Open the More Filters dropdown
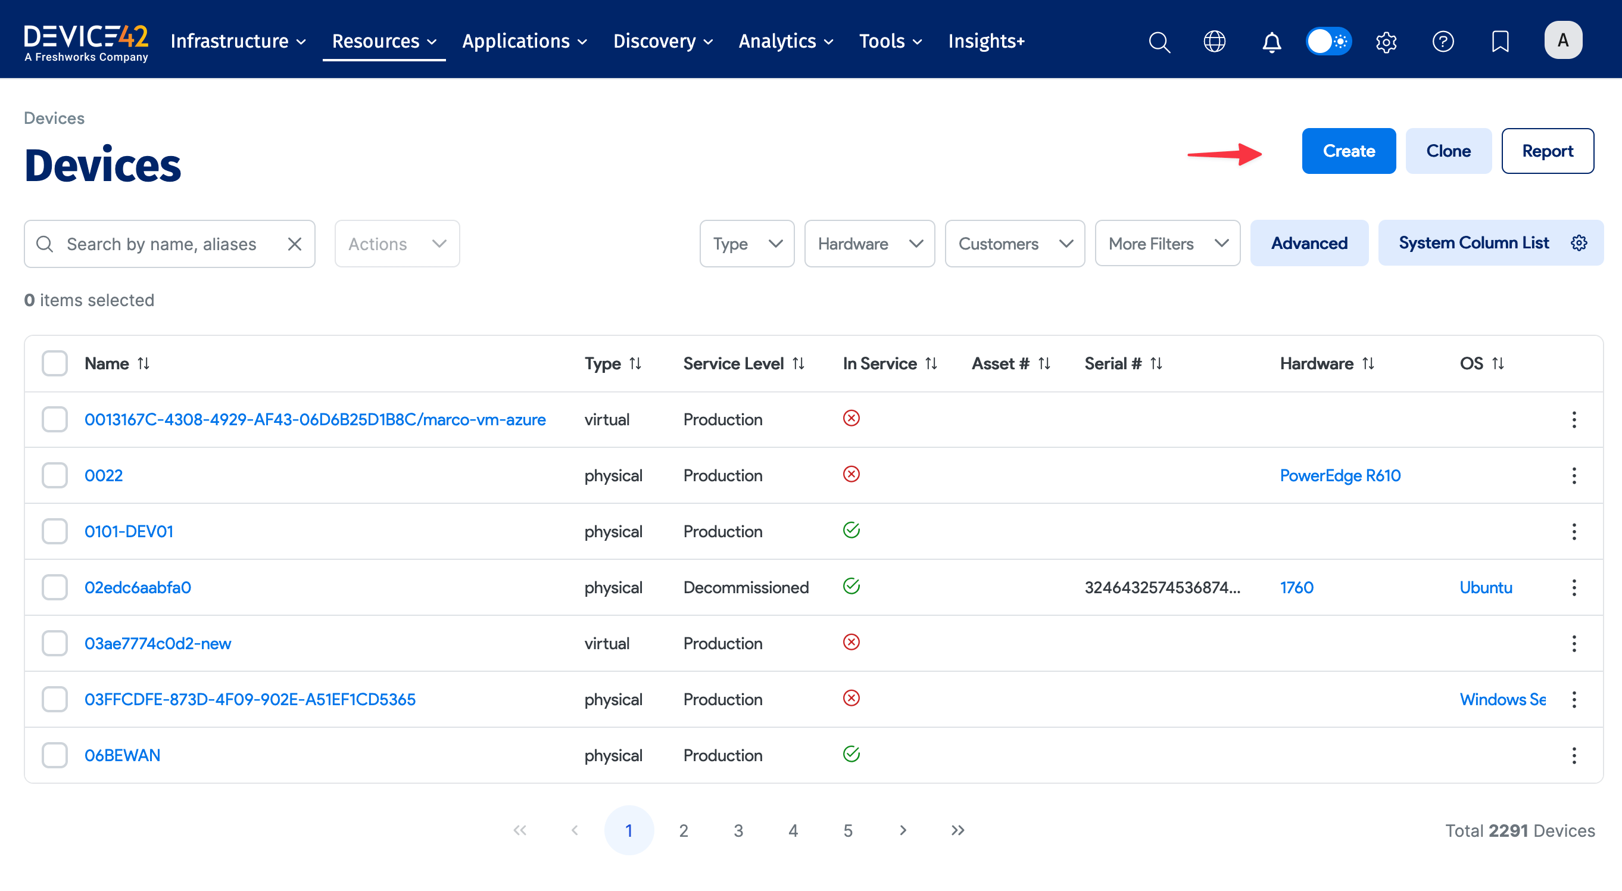Viewport: 1622px width, 891px height. [1166, 244]
